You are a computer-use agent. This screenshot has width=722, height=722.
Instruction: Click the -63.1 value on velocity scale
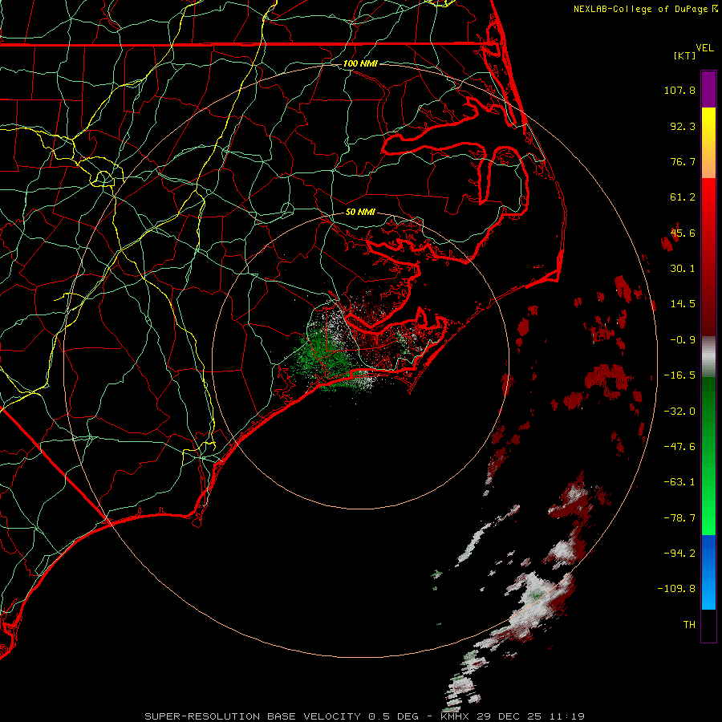(x=679, y=482)
